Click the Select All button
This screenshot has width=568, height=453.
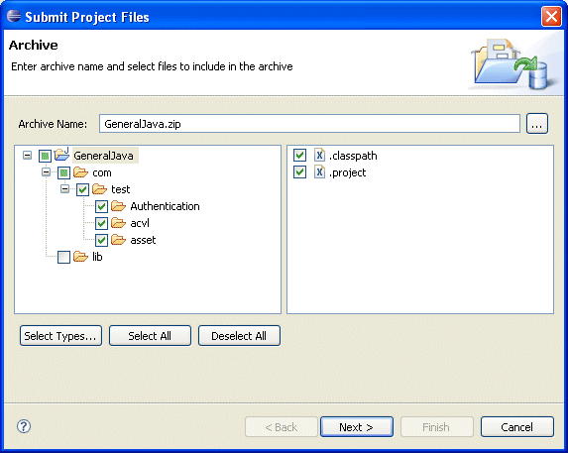tap(150, 336)
